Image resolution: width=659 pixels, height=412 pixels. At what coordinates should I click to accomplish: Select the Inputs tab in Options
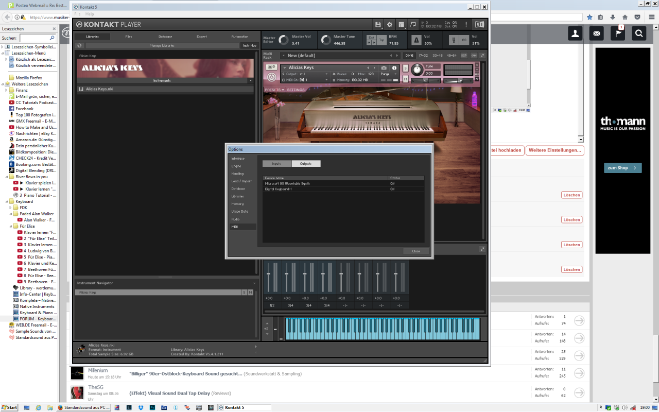coord(277,164)
